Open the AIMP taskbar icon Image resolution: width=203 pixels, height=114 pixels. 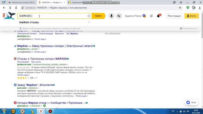click(13, 111)
